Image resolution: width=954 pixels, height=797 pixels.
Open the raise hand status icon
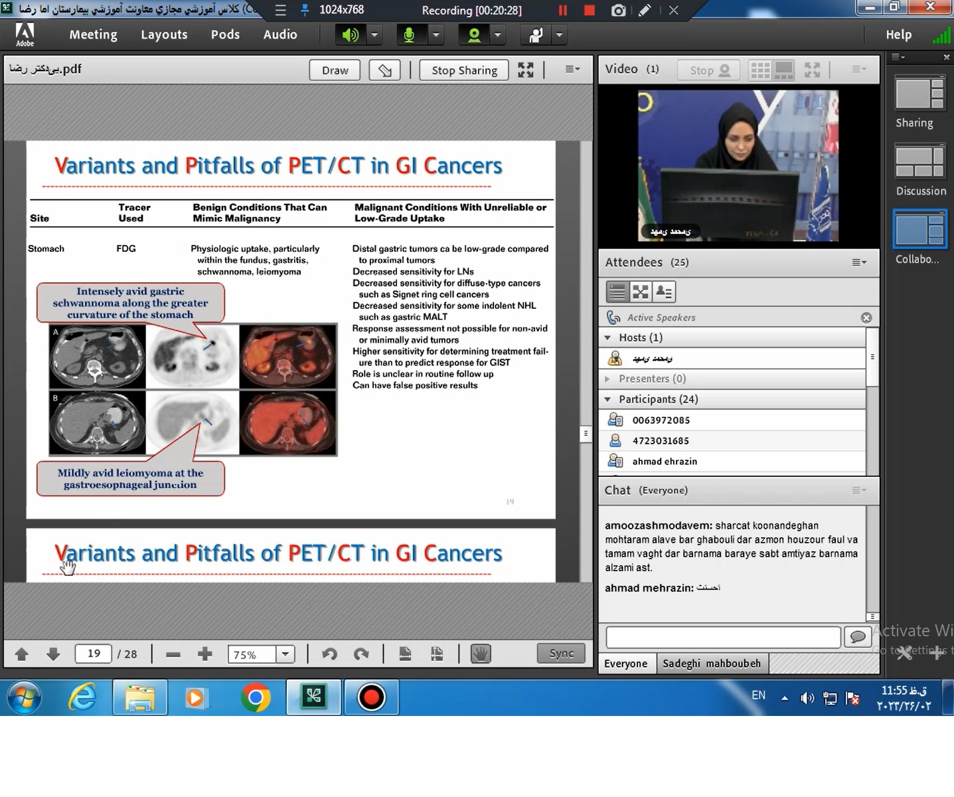point(536,35)
